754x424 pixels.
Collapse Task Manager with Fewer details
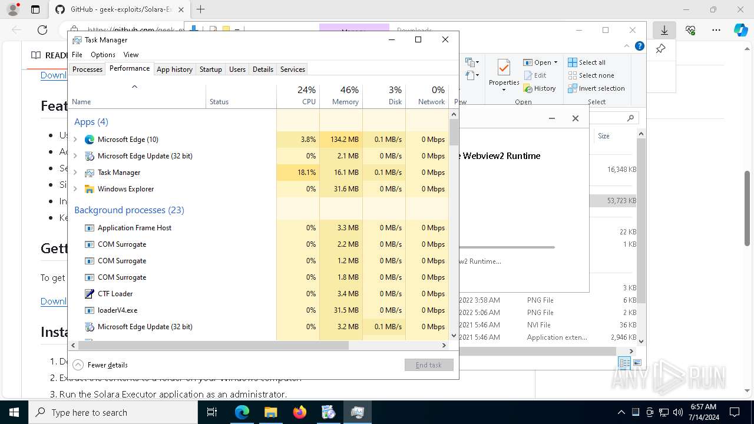[x=100, y=365]
